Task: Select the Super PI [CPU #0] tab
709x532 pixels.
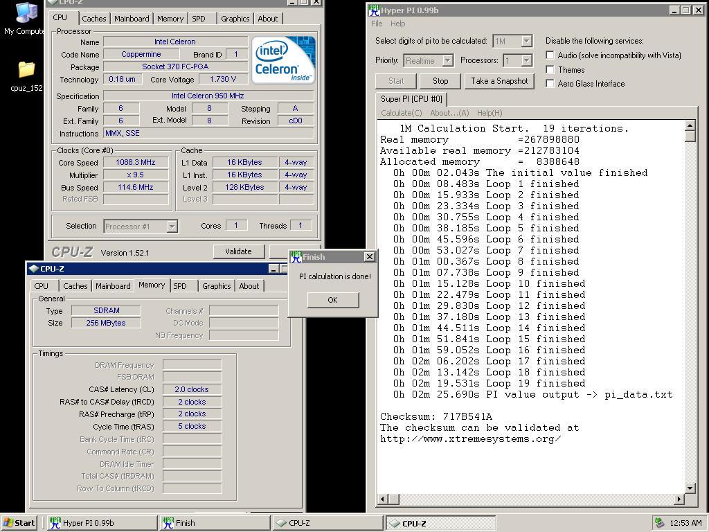Action: coord(411,98)
